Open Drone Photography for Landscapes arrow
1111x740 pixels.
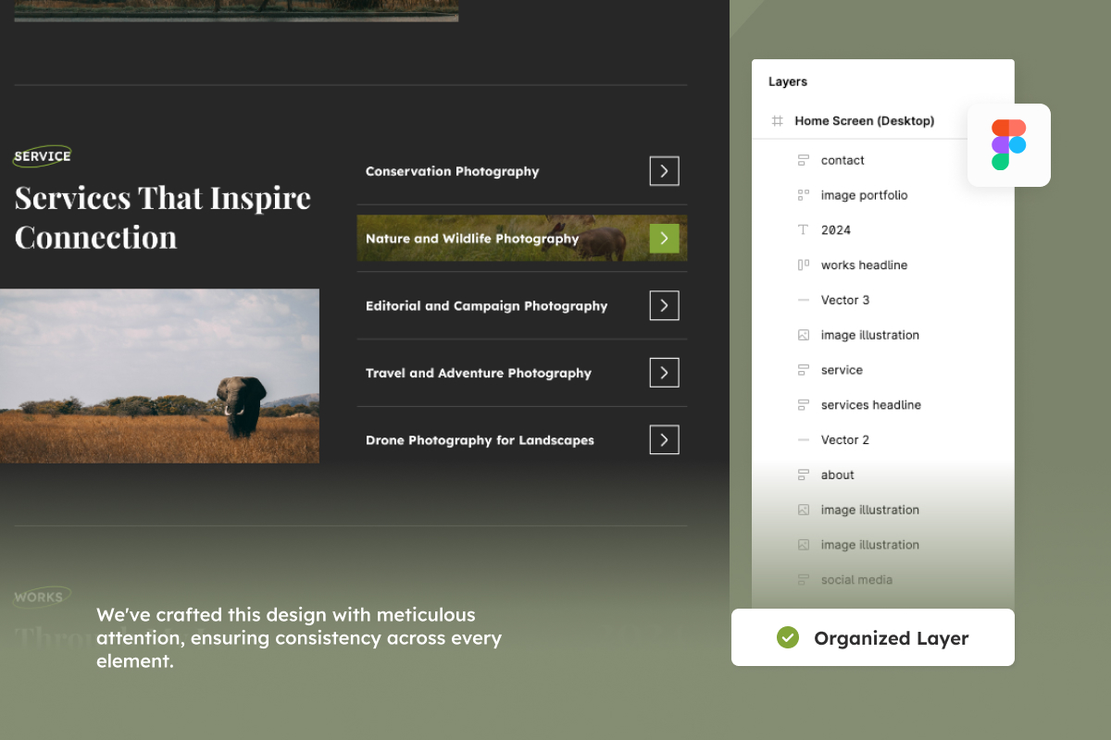pyautogui.click(x=664, y=440)
